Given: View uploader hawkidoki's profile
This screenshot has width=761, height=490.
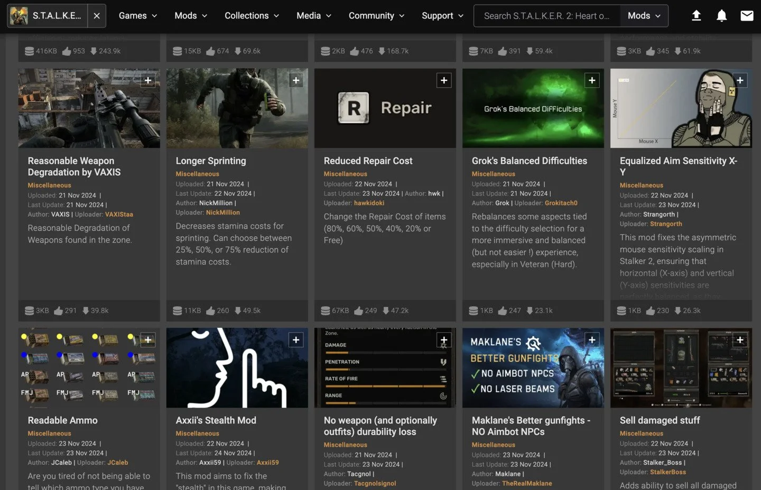Looking at the screenshot, I should click(x=369, y=203).
